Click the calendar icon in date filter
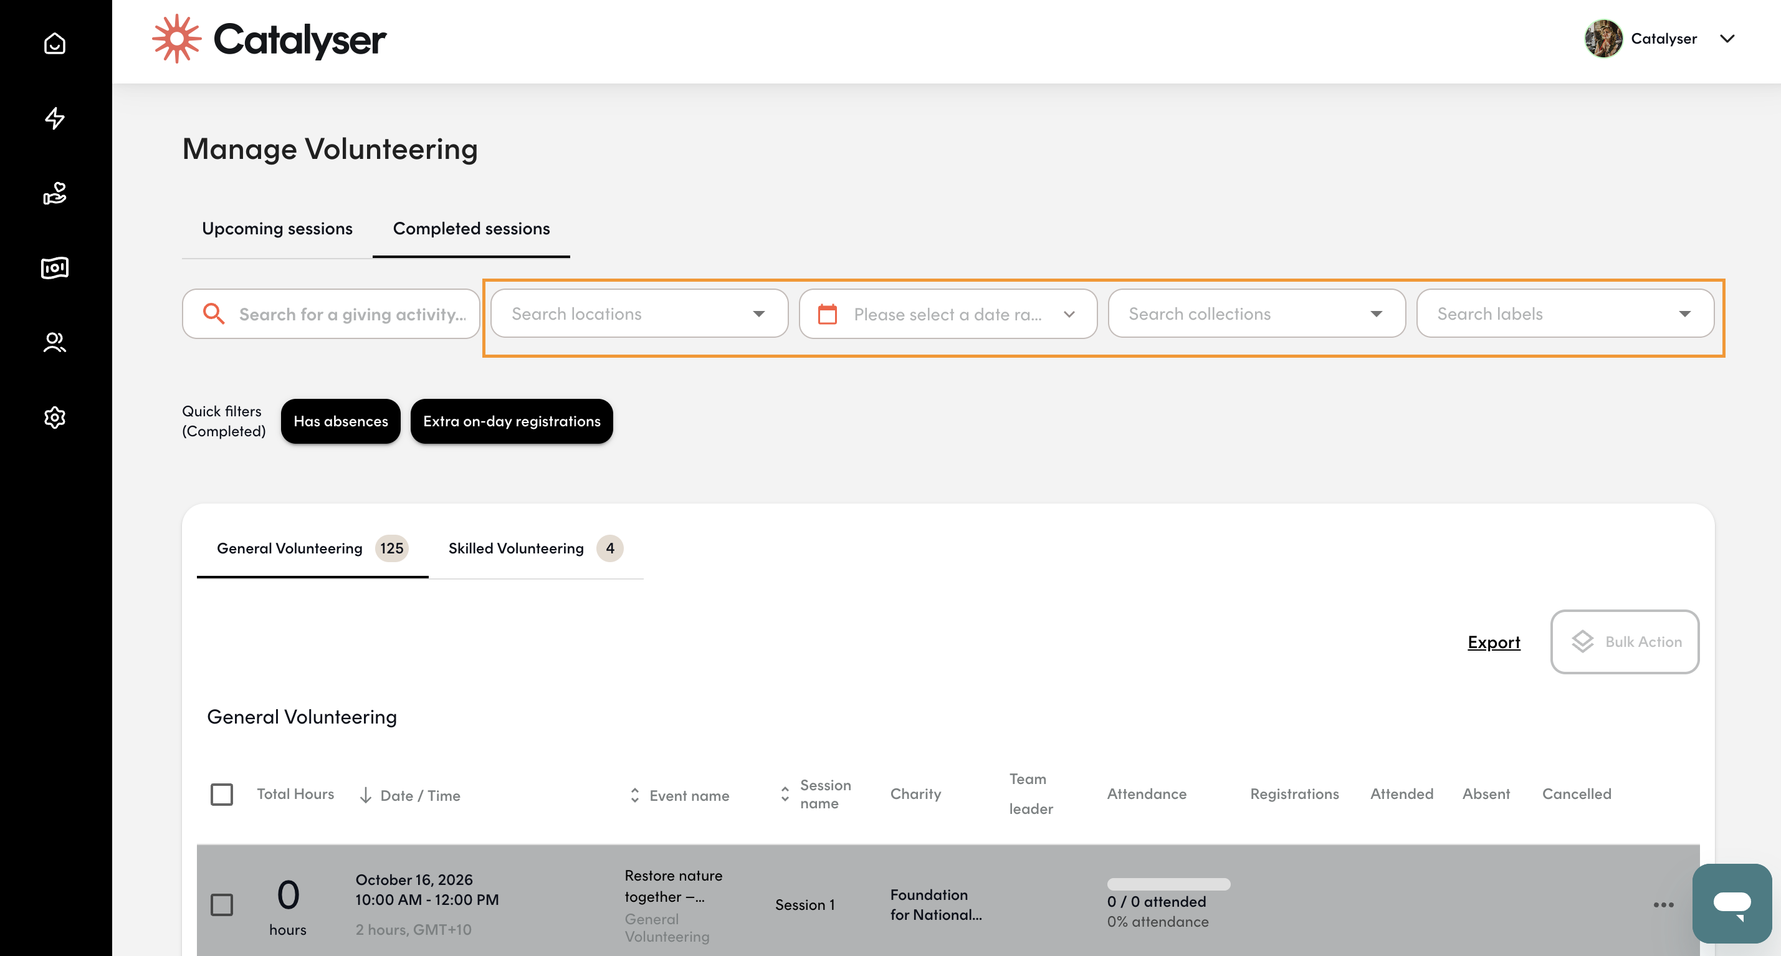 pyautogui.click(x=828, y=314)
